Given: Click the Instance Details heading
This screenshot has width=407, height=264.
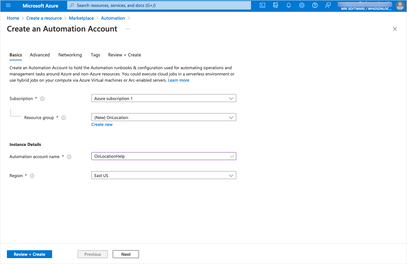Looking at the screenshot, I should [25, 145].
